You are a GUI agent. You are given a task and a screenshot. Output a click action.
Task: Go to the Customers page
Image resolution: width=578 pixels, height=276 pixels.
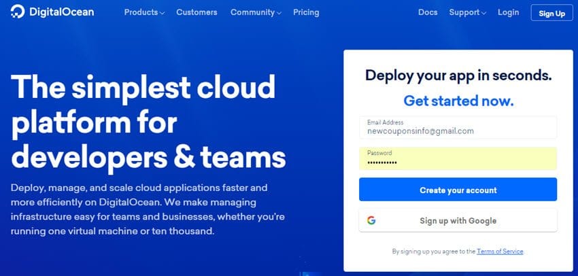197,12
